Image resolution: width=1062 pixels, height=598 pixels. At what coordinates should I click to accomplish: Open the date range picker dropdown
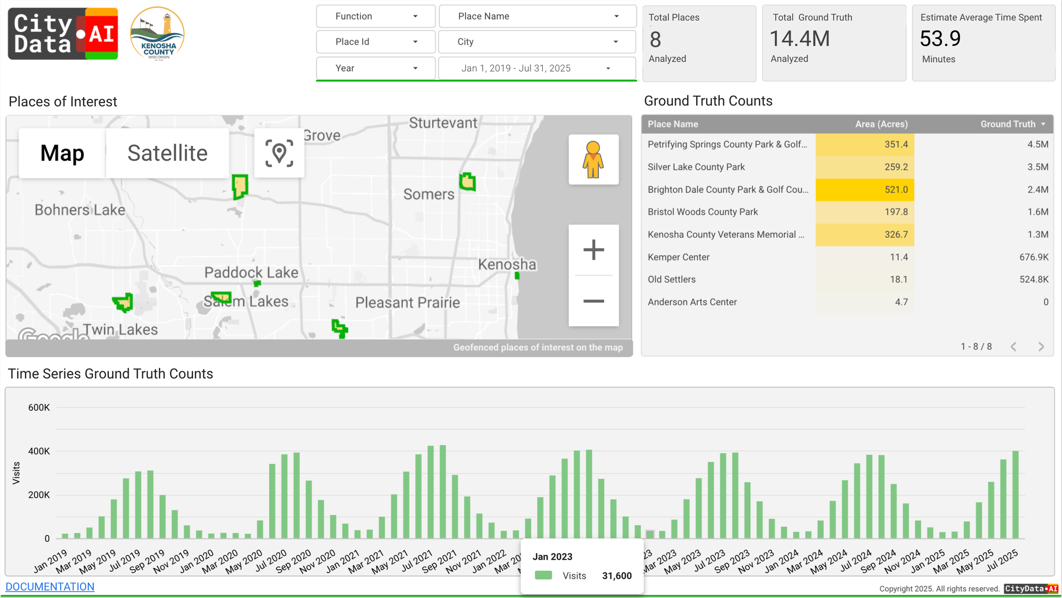537,69
